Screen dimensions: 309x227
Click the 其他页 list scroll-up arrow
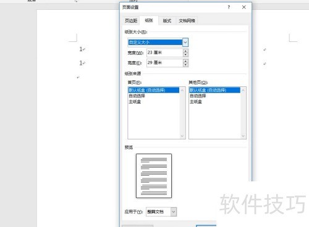(x=243, y=90)
